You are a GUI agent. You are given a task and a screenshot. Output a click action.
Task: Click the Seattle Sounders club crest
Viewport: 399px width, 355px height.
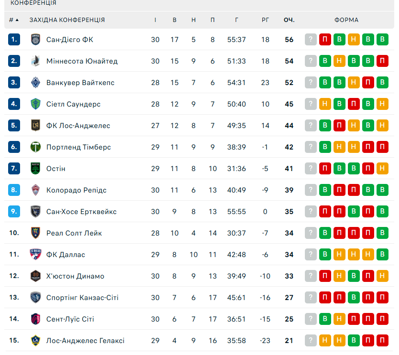tap(36, 104)
